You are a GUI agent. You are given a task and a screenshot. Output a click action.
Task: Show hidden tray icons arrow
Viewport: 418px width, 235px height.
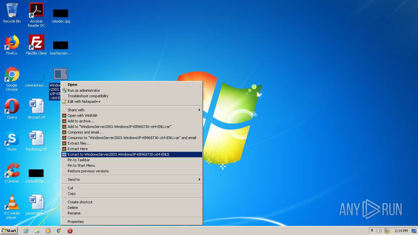(372, 231)
